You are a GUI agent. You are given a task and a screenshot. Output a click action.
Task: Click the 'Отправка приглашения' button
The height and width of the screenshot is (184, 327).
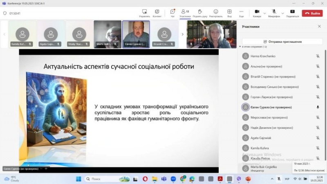tap(282, 41)
